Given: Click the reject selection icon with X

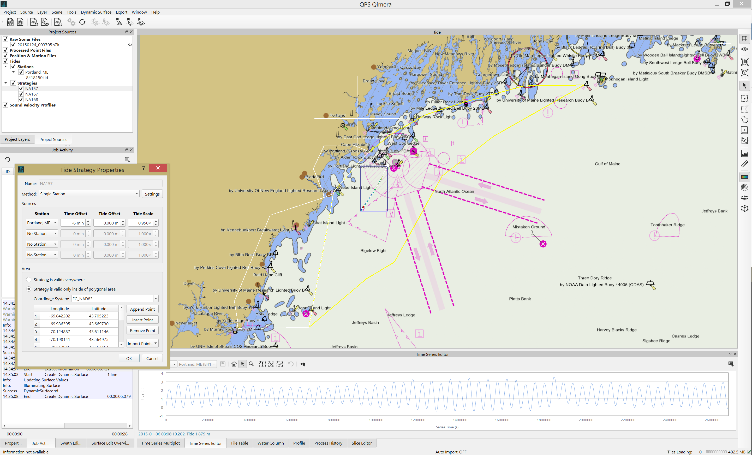Looking at the screenshot, I should [x=271, y=364].
